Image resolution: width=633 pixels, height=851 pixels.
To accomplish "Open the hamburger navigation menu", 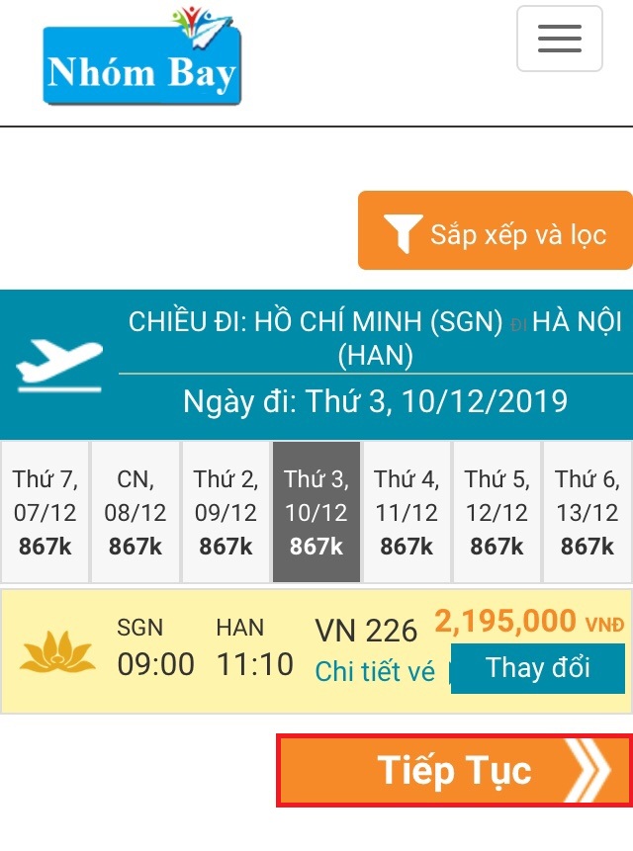I will pos(559,39).
